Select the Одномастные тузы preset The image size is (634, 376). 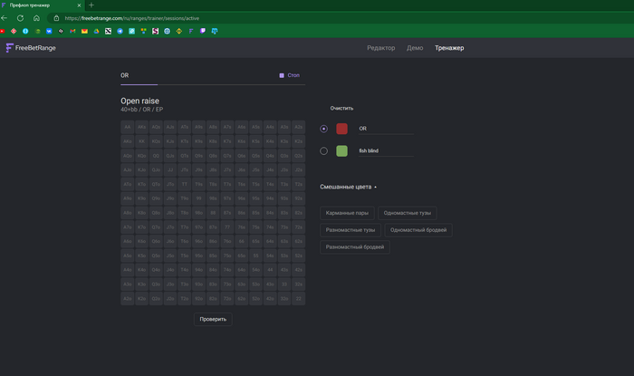click(x=408, y=213)
